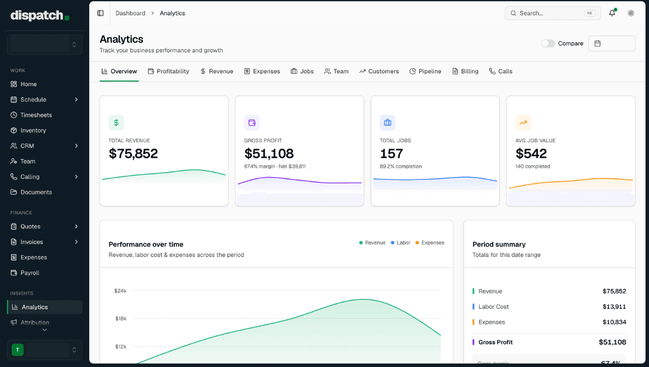This screenshot has height=367, width=649.
Task: Open the notifications bell
Action: 612,13
